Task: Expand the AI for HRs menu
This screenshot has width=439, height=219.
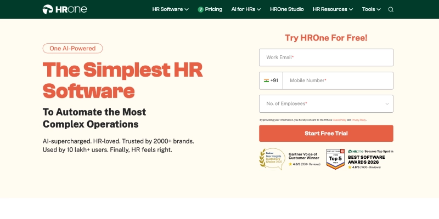Action: (246, 9)
